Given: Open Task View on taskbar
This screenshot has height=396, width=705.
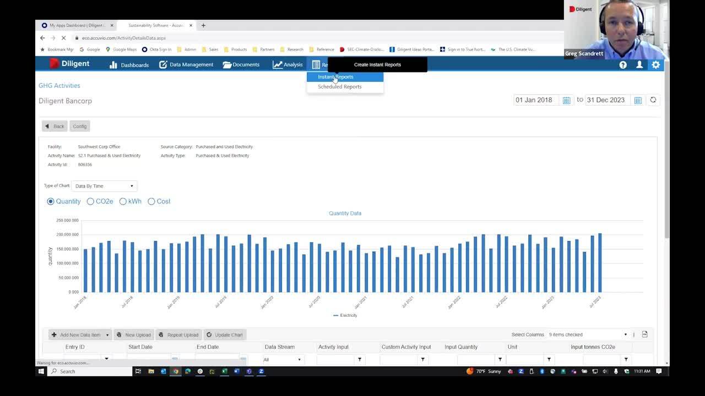Looking at the screenshot, I should (x=138, y=371).
